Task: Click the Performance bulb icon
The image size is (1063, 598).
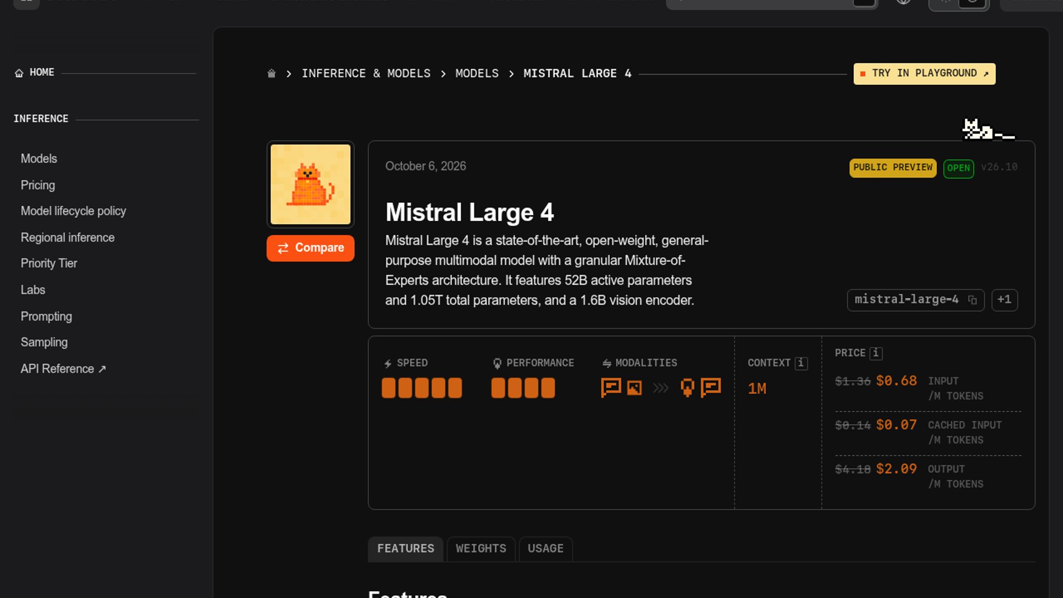Action: 497,364
